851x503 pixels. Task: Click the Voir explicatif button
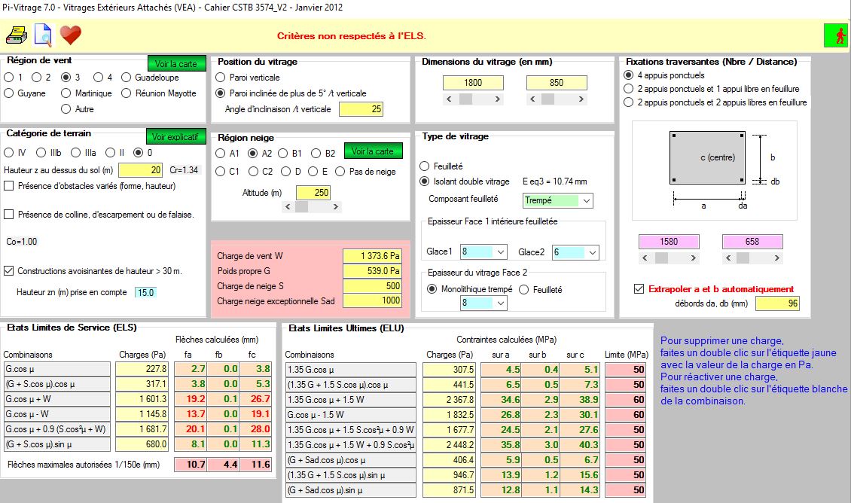175,137
